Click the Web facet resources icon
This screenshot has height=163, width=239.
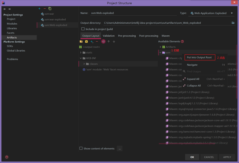(x=84, y=70)
